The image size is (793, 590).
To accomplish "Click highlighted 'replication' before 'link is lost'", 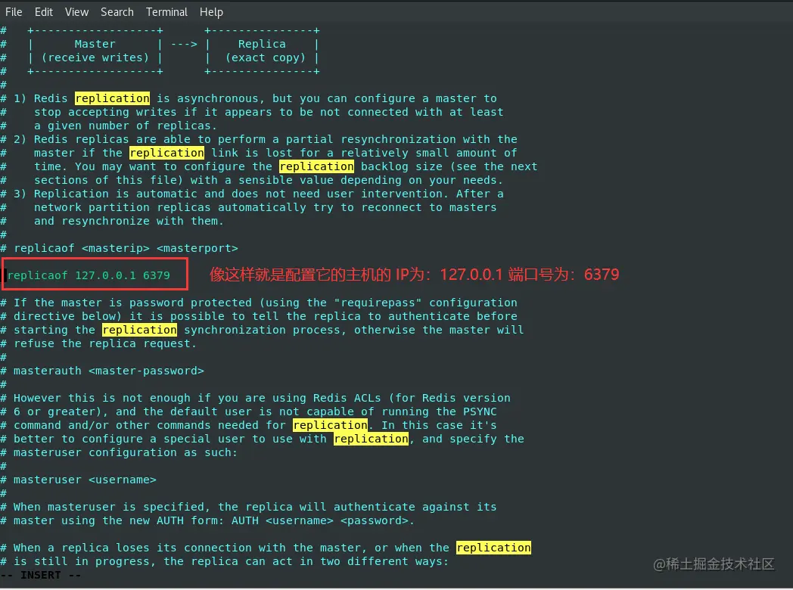I will (x=167, y=153).
